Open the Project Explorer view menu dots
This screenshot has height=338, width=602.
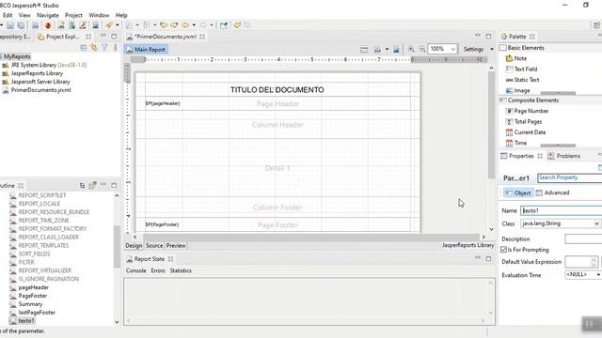[x=115, y=48]
